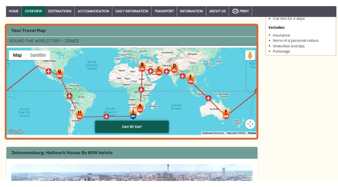Go to Destinations page
The image size is (338, 187).
pyautogui.click(x=60, y=11)
